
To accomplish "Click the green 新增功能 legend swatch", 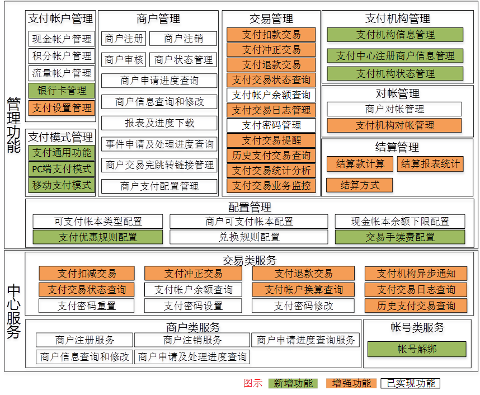I will pos(293,383).
